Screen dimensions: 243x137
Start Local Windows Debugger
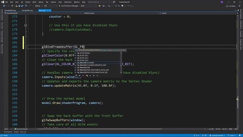pos(69,6)
